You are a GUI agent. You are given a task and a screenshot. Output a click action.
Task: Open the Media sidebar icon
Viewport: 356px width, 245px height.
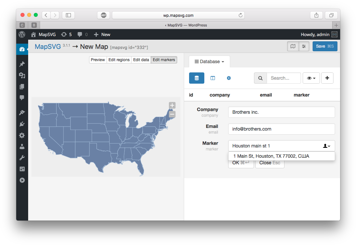tap(22, 75)
